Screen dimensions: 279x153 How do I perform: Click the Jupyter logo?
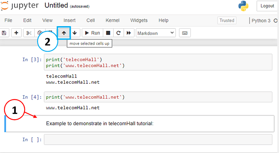pos(19,6)
